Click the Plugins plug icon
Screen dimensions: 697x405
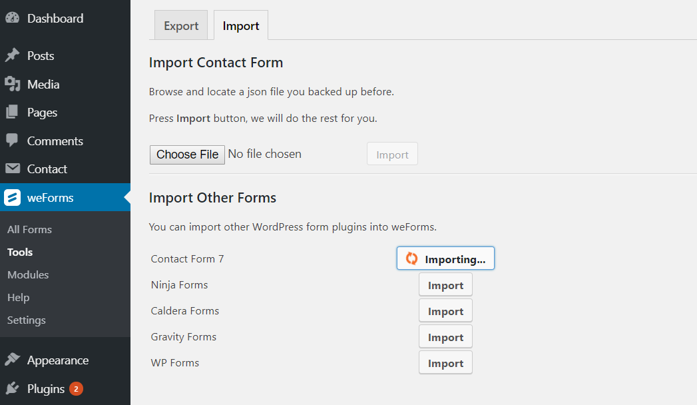[x=13, y=388]
